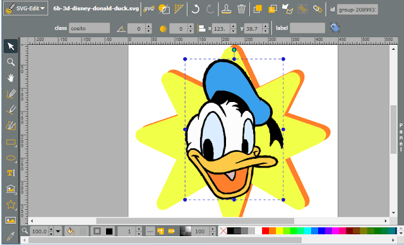
Task: Click the x coordinate input
Action: (x=222, y=28)
